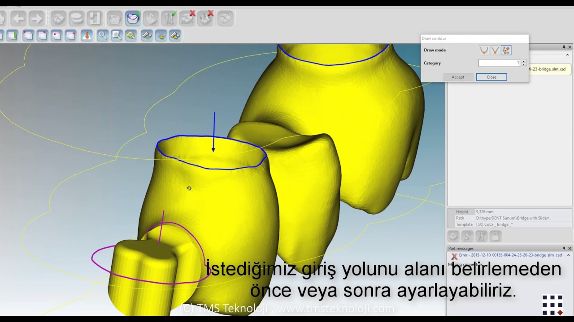
Task: Click the zoom-to-part yellow magnifier icon
Action: click(x=131, y=35)
